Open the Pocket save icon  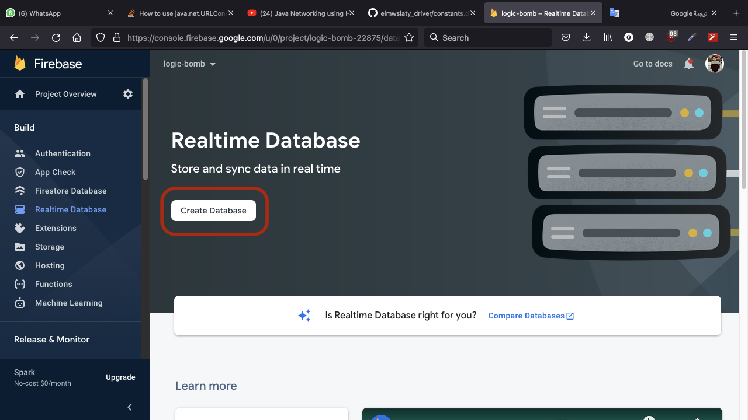pos(566,37)
